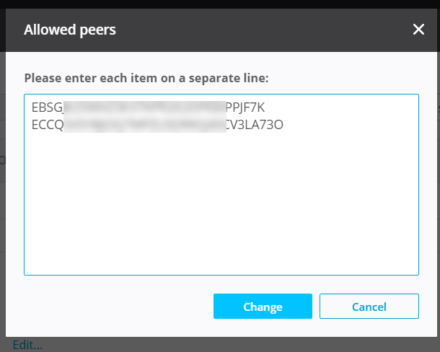The width and height of the screenshot is (440, 352).
Task: Click the start of the EBSG text
Action: 32,107
